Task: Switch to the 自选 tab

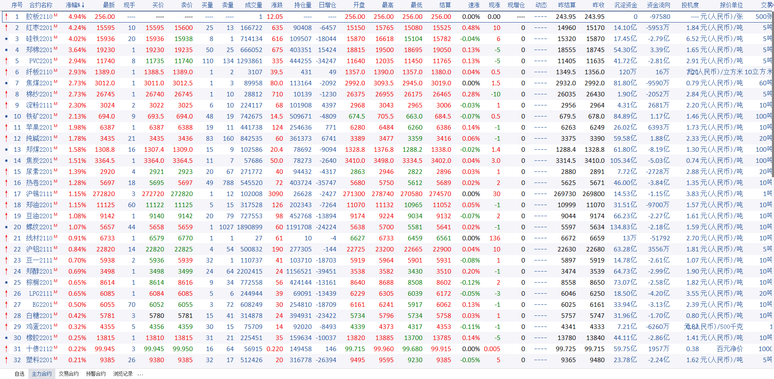Action: [x=19, y=374]
